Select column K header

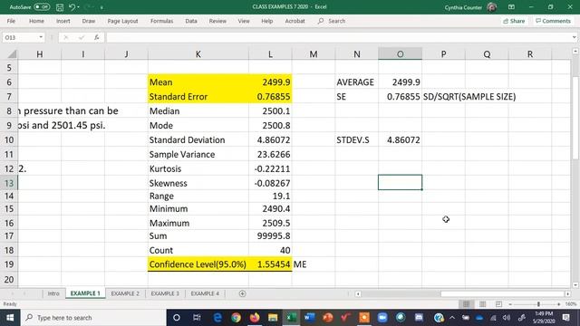click(x=198, y=54)
